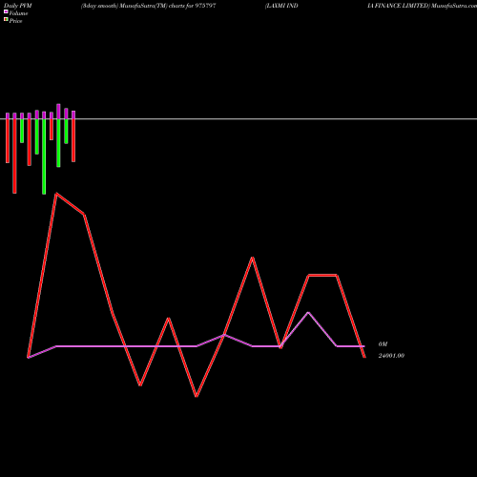Select the Volume legend label

coord(18,13)
